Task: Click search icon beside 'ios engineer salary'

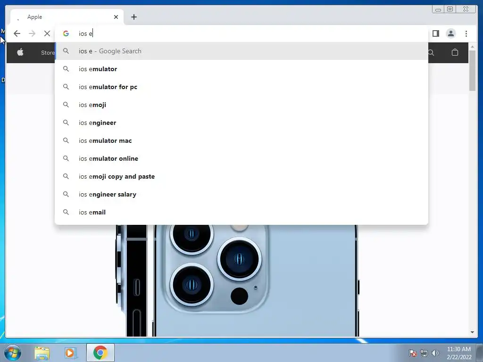Action: [x=66, y=194]
